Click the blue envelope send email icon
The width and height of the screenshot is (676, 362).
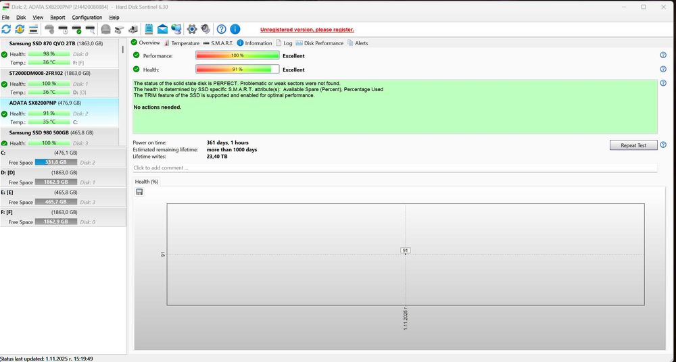tap(162, 29)
